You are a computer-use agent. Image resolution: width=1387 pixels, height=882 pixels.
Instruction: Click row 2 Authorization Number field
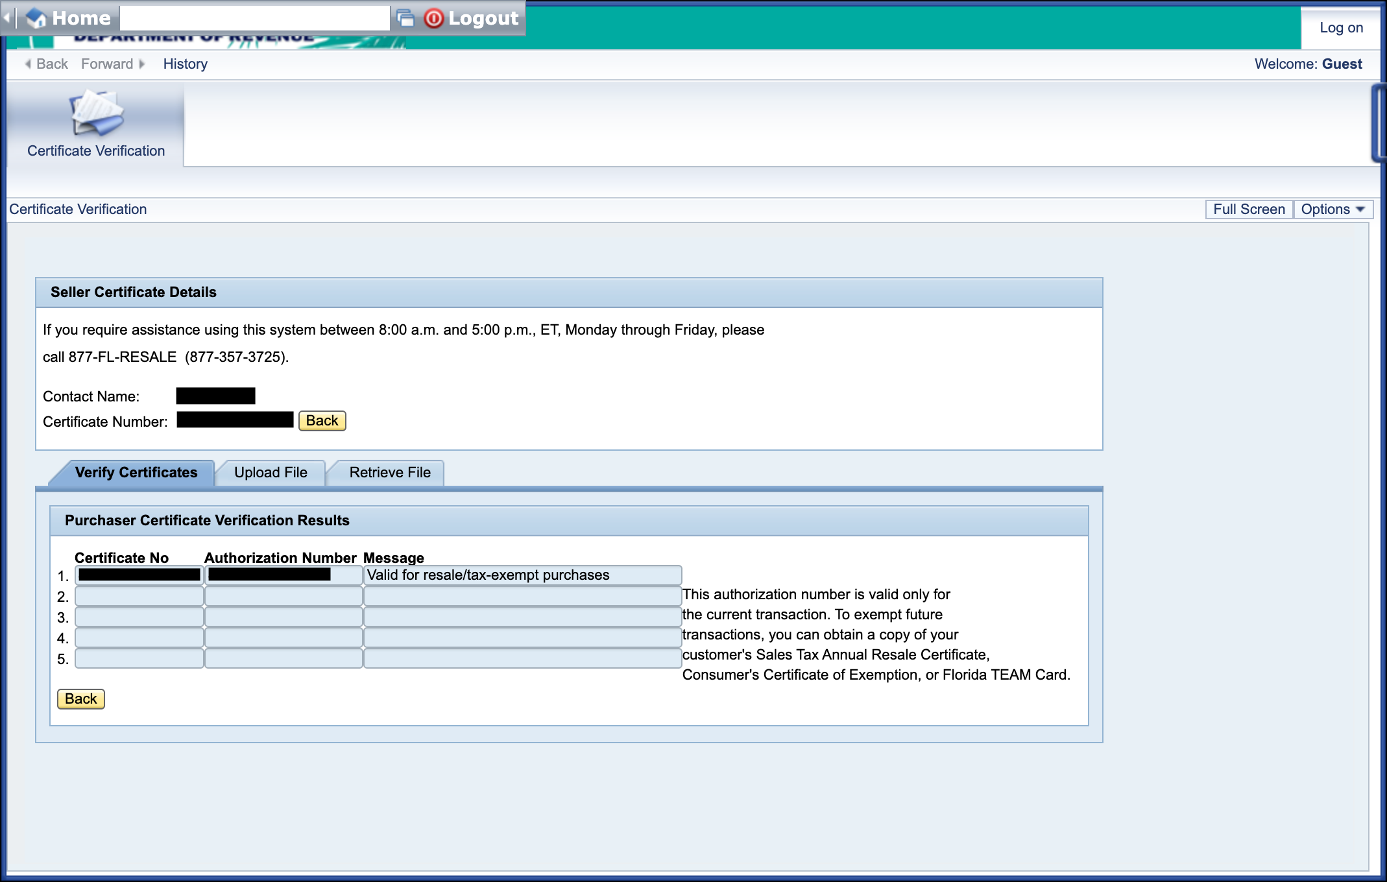[x=283, y=596]
